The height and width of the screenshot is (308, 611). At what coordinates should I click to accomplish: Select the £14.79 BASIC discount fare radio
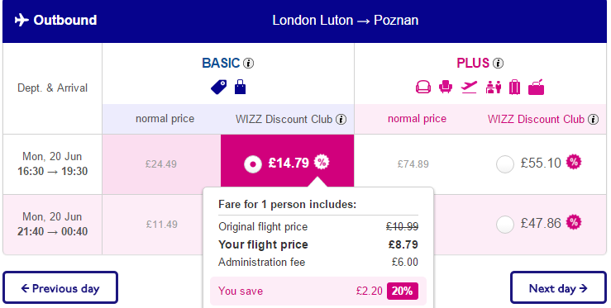coord(252,164)
